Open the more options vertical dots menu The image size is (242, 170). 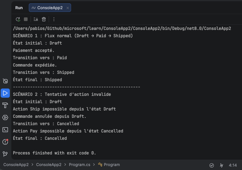(x=54, y=19)
